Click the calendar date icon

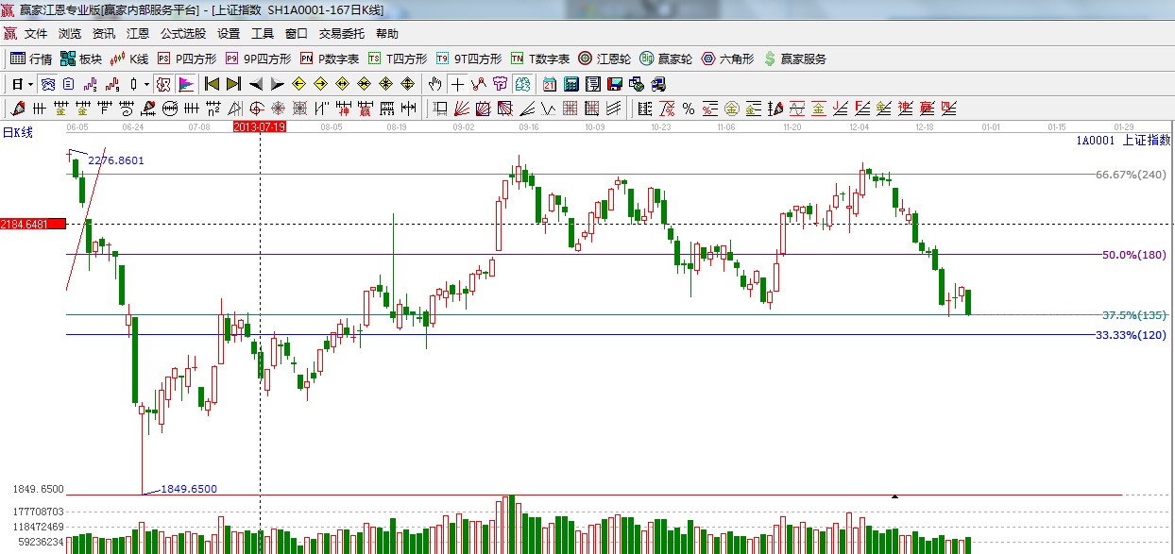pos(549,84)
